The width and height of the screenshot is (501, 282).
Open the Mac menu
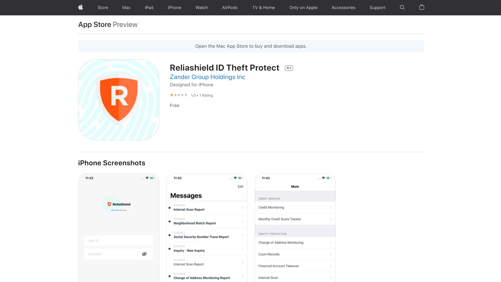pos(126,8)
